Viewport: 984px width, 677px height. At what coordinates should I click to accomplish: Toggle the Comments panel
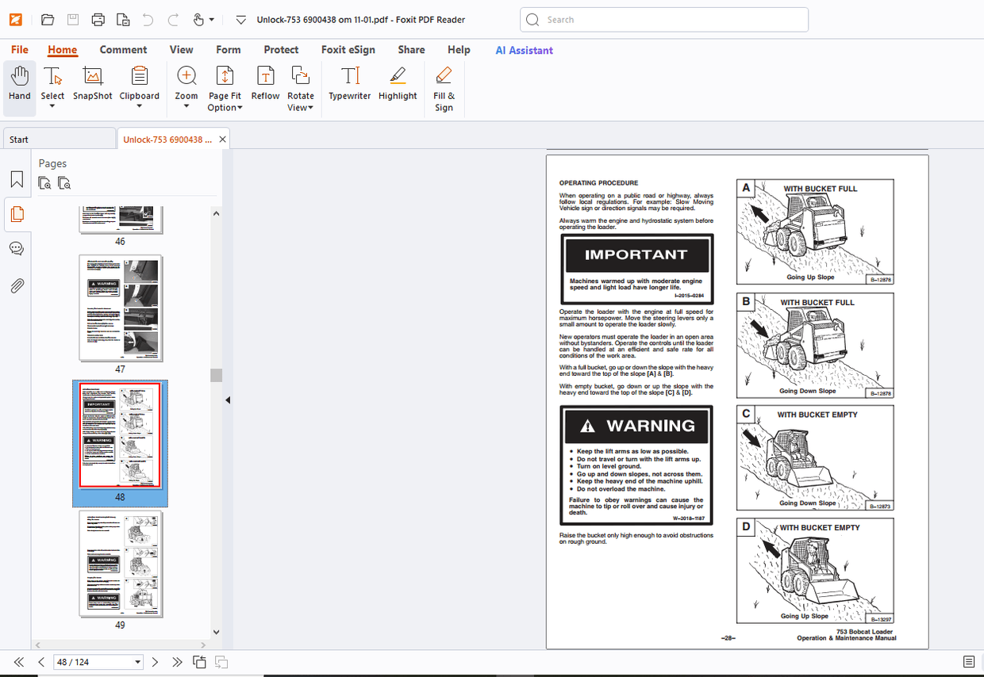coord(17,248)
